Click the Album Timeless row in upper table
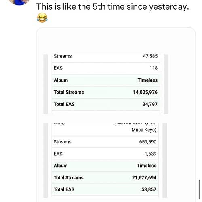The width and height of the screenshot is (202, 202). (106, 80)
